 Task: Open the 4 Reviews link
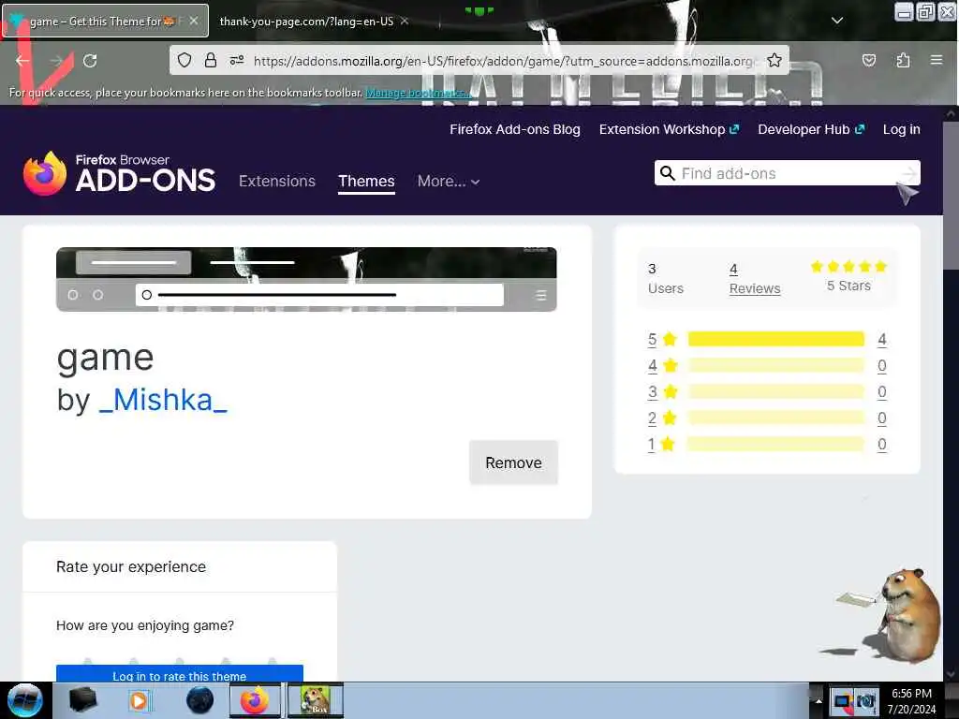click(x=755, y=279)
